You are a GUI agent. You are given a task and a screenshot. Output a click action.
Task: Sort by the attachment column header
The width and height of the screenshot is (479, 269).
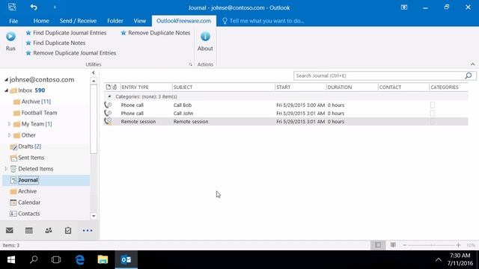[x=115, y=87]
